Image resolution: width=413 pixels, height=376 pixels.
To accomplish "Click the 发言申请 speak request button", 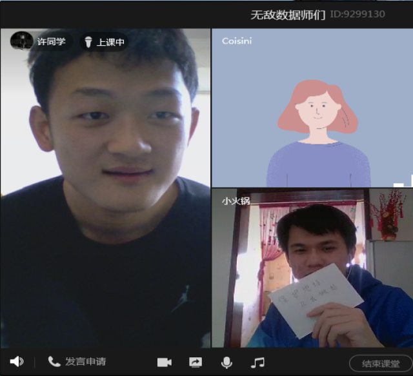I will coord(77,362).
